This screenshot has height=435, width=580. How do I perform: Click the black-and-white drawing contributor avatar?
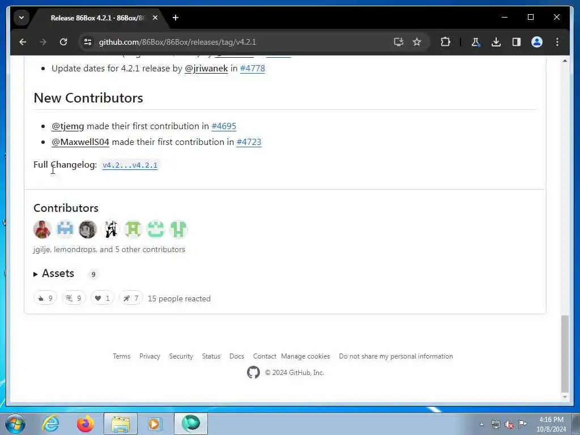click(110, 229)
